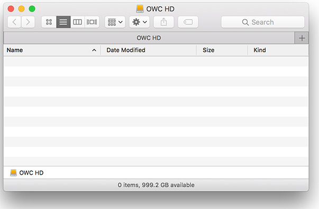Image resolution: width=319 pixels, height=209 pixels.
Task: Click the OWC HD drive icon in title bar
Action: (x=140, y=9)
